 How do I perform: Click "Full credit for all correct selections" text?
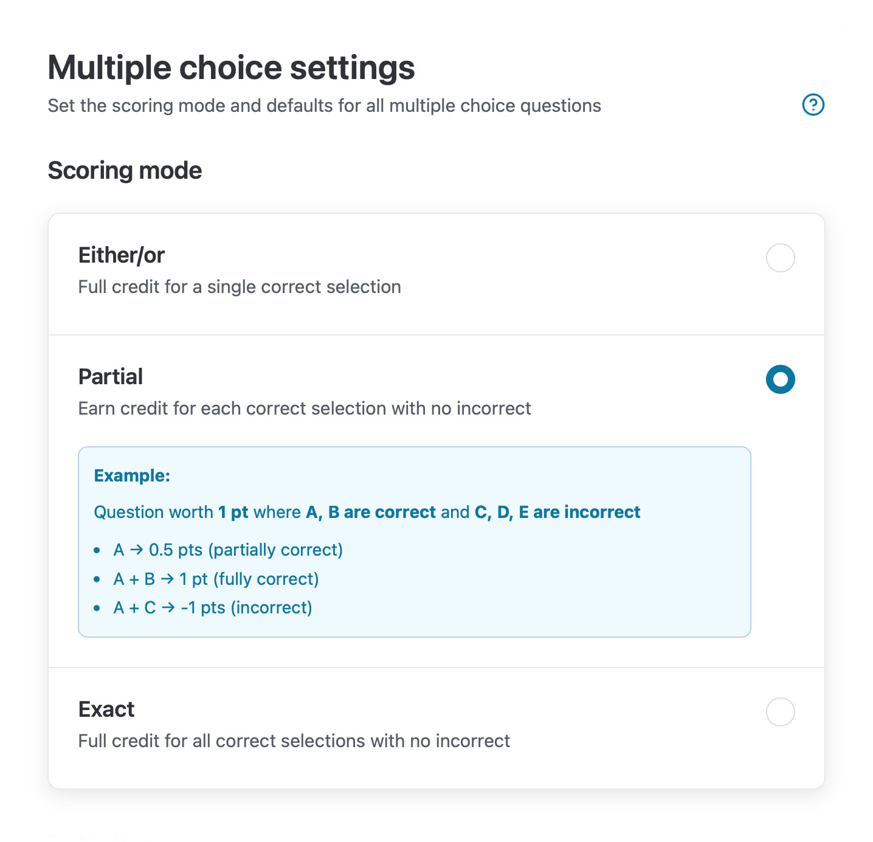[x=294, y=741]
